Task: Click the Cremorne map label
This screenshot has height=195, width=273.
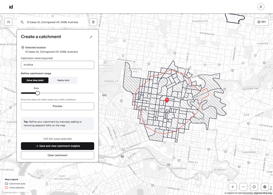Action: pos(179,169)
